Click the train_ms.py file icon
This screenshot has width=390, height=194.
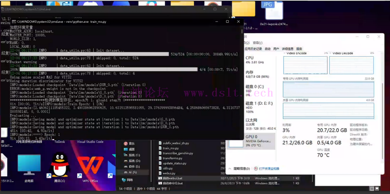[160, 148]
